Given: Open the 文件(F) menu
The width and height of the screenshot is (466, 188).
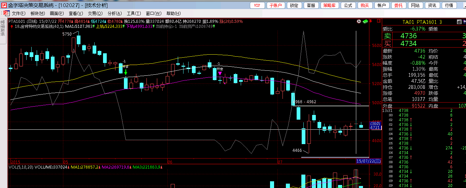Looking at the screenshot, I should pyautogui.click(x=19, y=13).
